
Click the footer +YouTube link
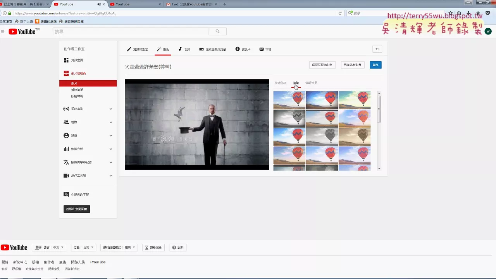click(98, 262)
